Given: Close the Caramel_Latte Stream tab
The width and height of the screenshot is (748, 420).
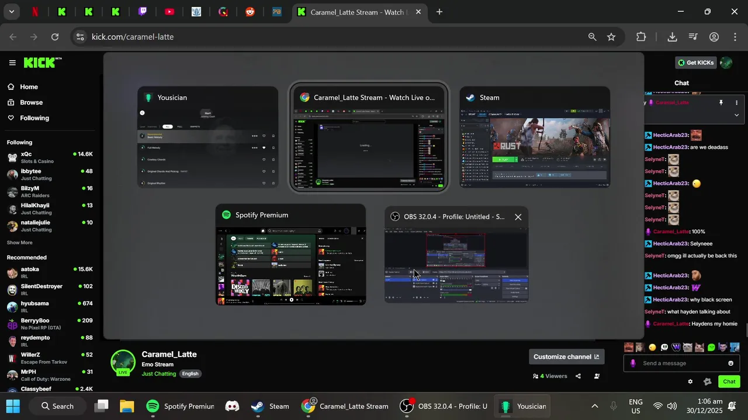Looking at the screenshot, I should (x=418, y=12).
